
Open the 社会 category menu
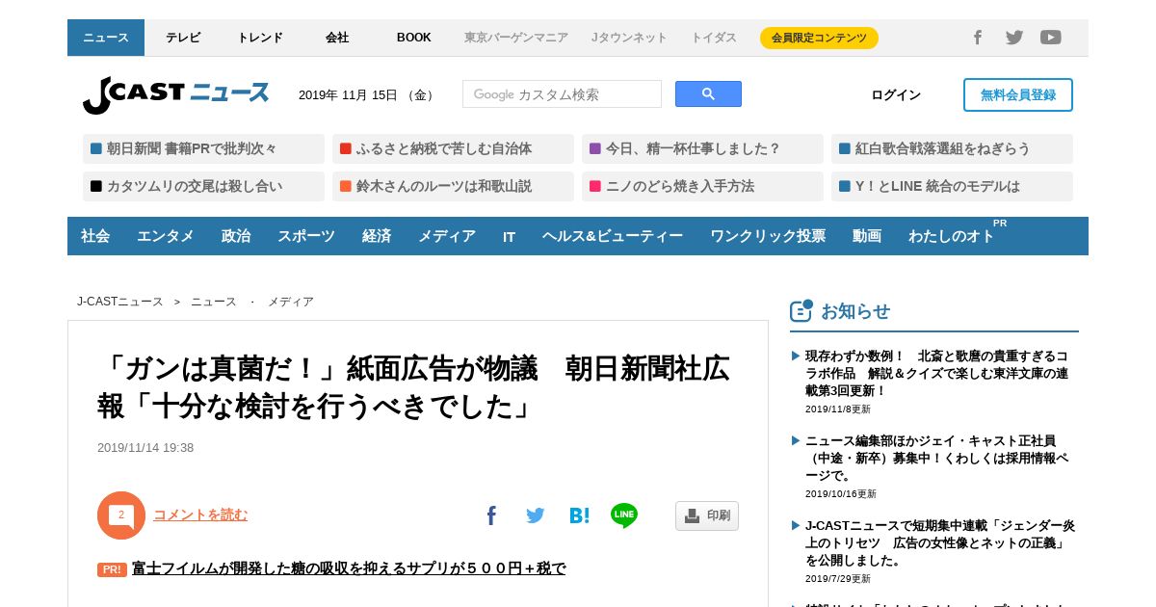tap(95, 236)
